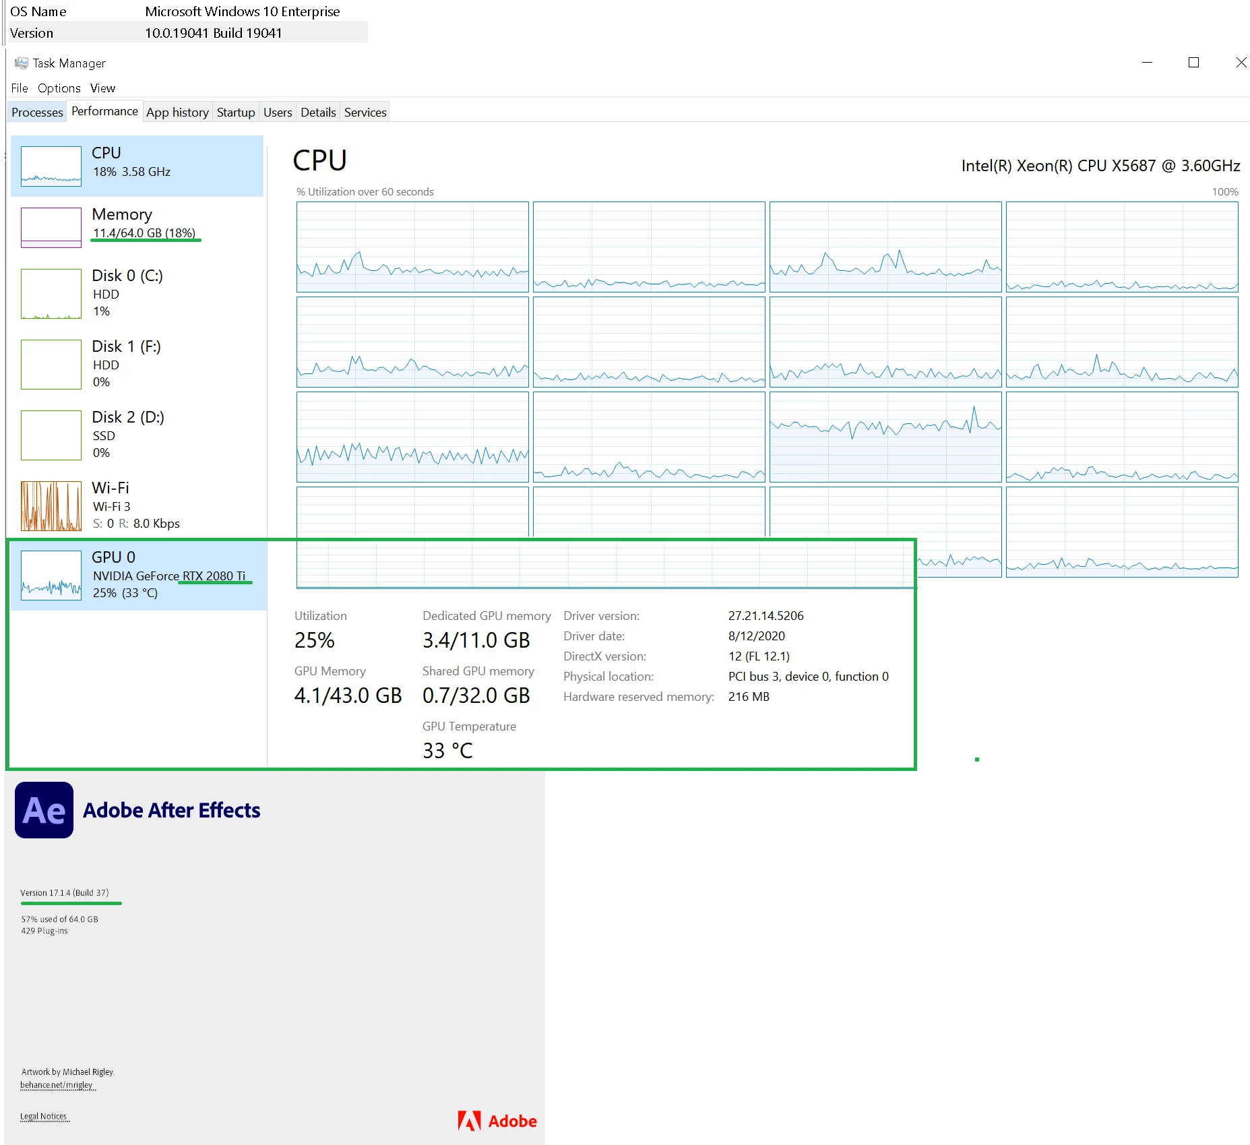Click the GPU Temperature 33 °C value

pyautogui.click(x=448, y=751)
